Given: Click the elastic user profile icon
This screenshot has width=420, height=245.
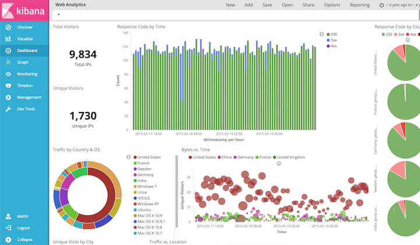Looking at the screenshot, I should 8,216.
